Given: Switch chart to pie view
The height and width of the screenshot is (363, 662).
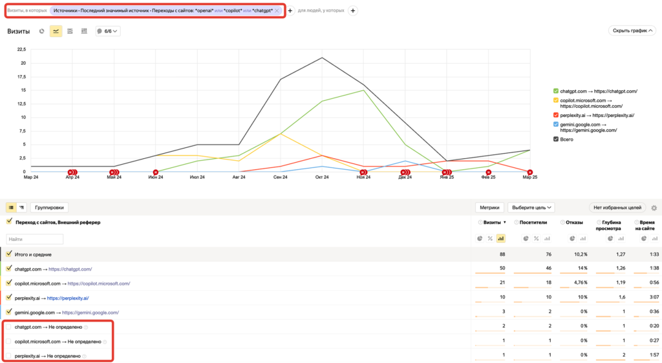Looking at the screenshot, I should (x=41, y=31).
